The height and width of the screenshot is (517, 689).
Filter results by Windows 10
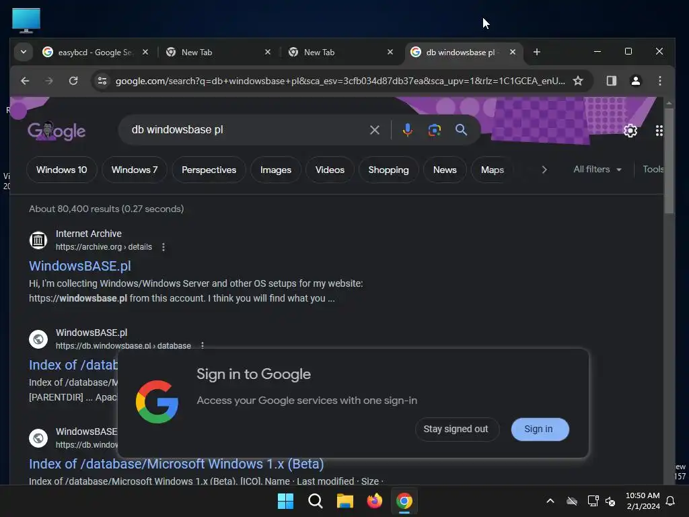click(61, 170)
